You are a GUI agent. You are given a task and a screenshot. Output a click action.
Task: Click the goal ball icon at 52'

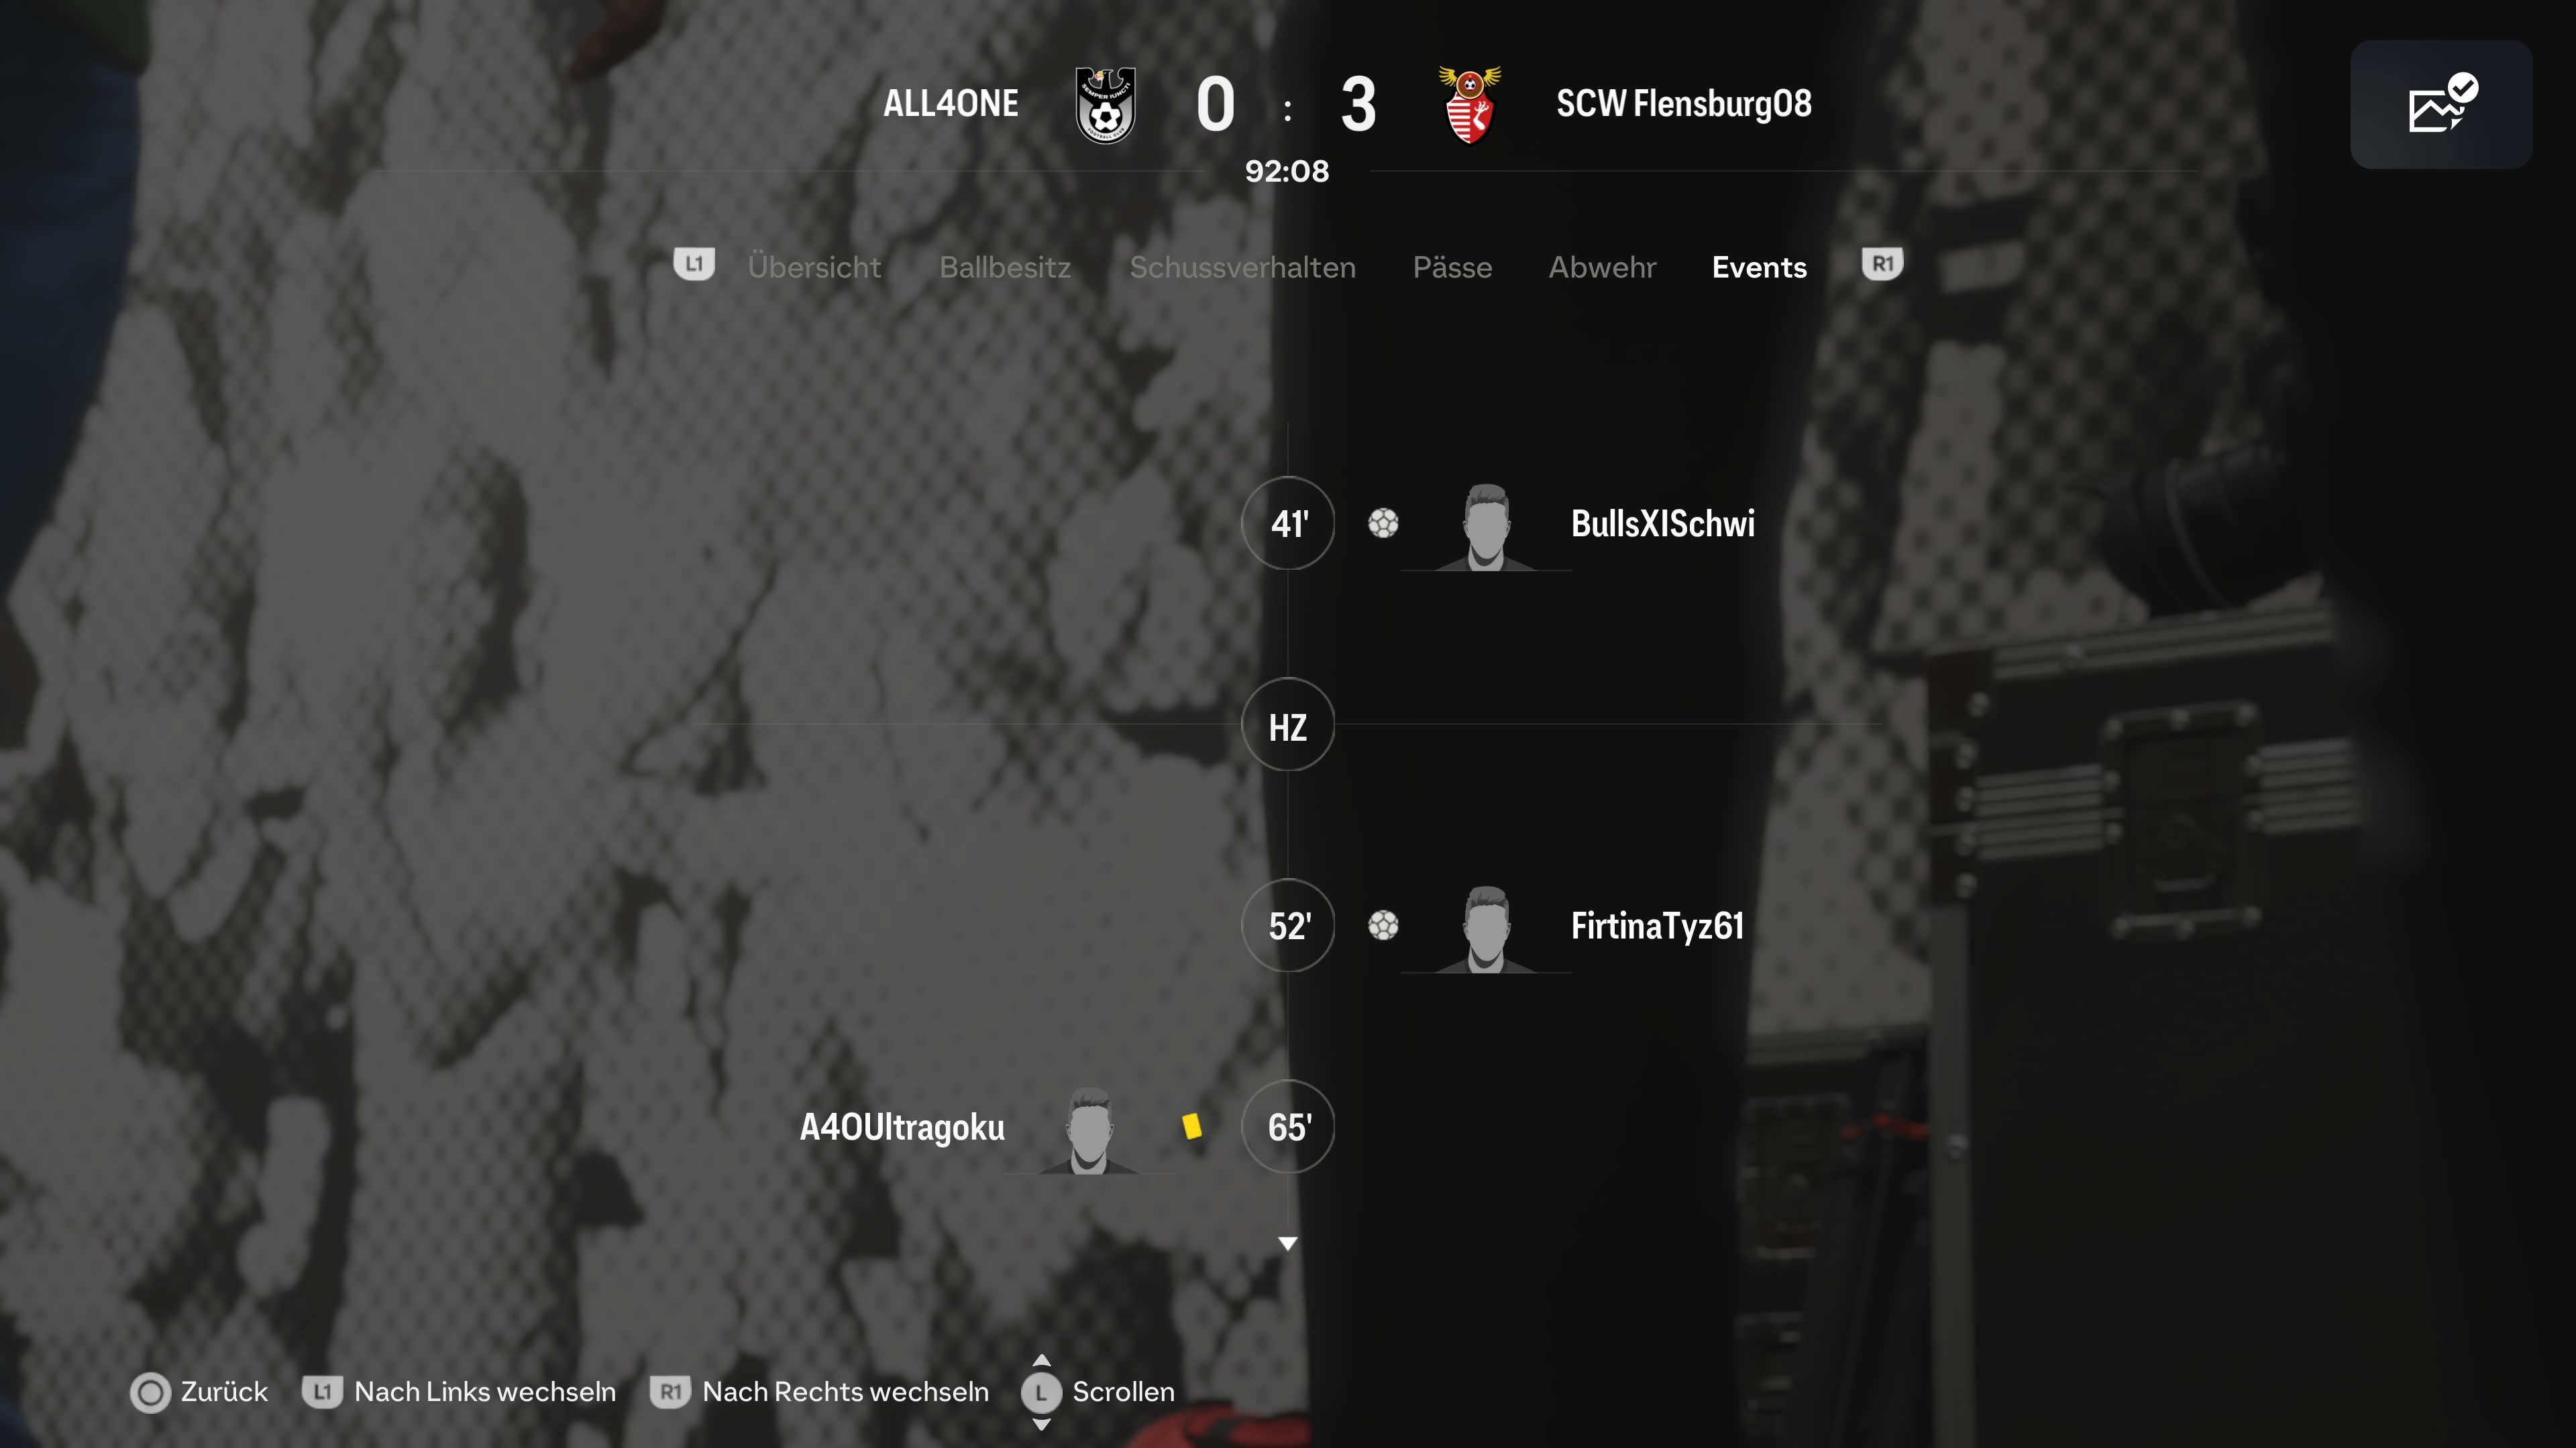click(x=1383, y=925)
